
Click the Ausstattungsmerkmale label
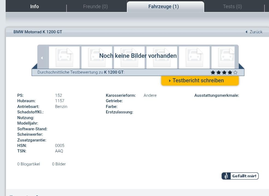click(x=217, y=95)
